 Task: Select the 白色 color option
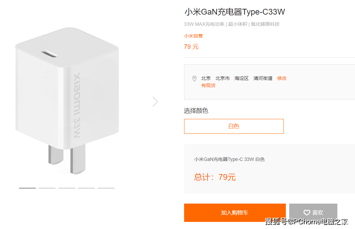(x=234, y=126)
